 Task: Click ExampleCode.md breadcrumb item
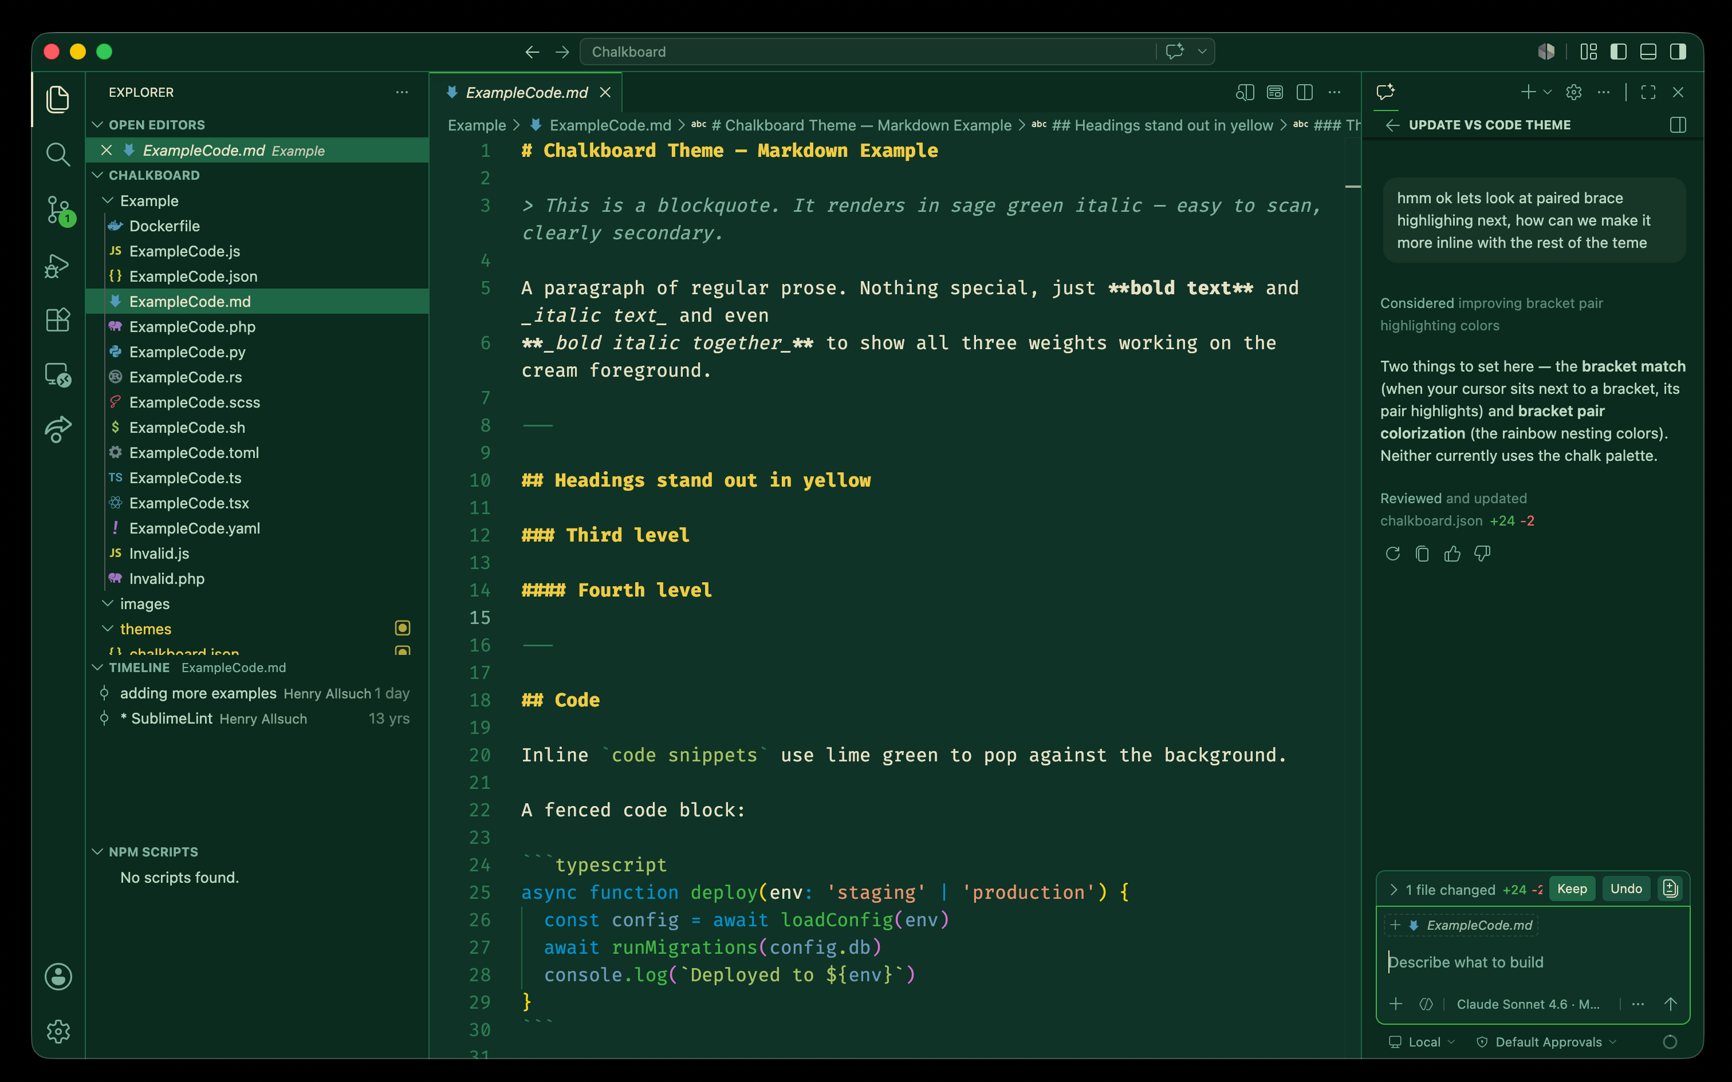pyautogui.click(x=610, y=125)
